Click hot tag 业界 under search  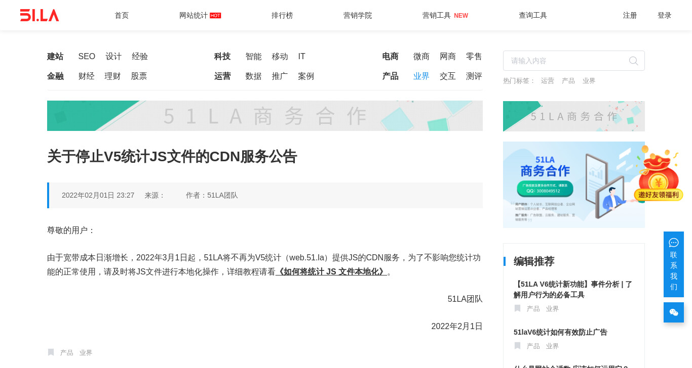tap(589, 81)
